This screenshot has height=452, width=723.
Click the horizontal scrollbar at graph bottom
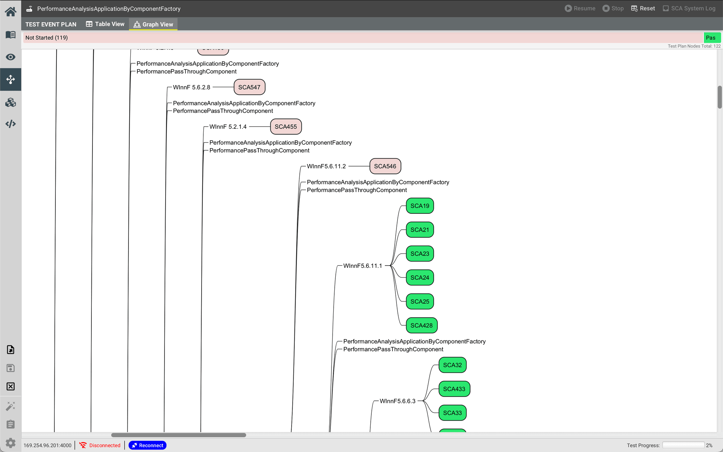(178, 435)
